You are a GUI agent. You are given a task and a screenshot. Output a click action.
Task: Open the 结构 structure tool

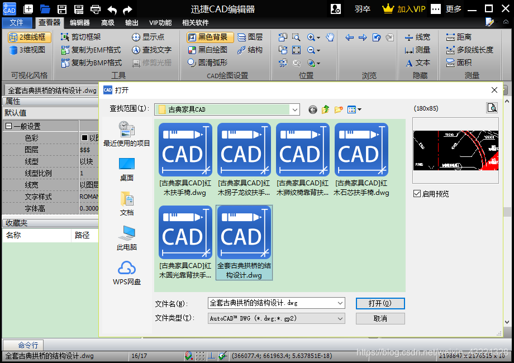click(x=250, y=50)
